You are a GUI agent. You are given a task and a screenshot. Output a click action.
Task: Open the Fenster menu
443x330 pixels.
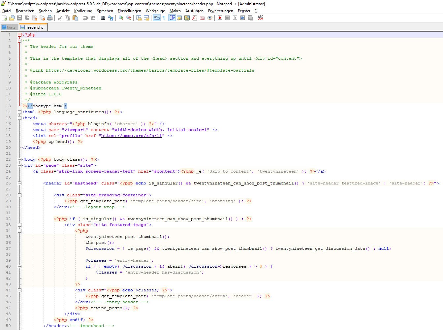pos(244,11)
